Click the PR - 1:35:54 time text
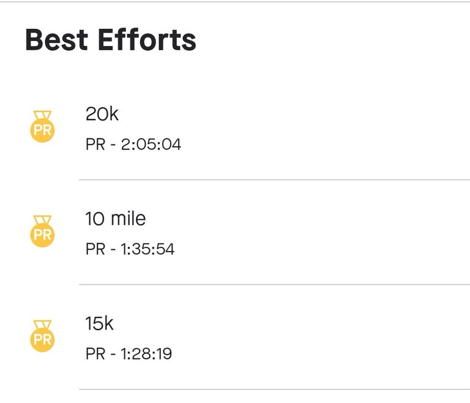Viewport: 470px width, 403px height. 130,249
